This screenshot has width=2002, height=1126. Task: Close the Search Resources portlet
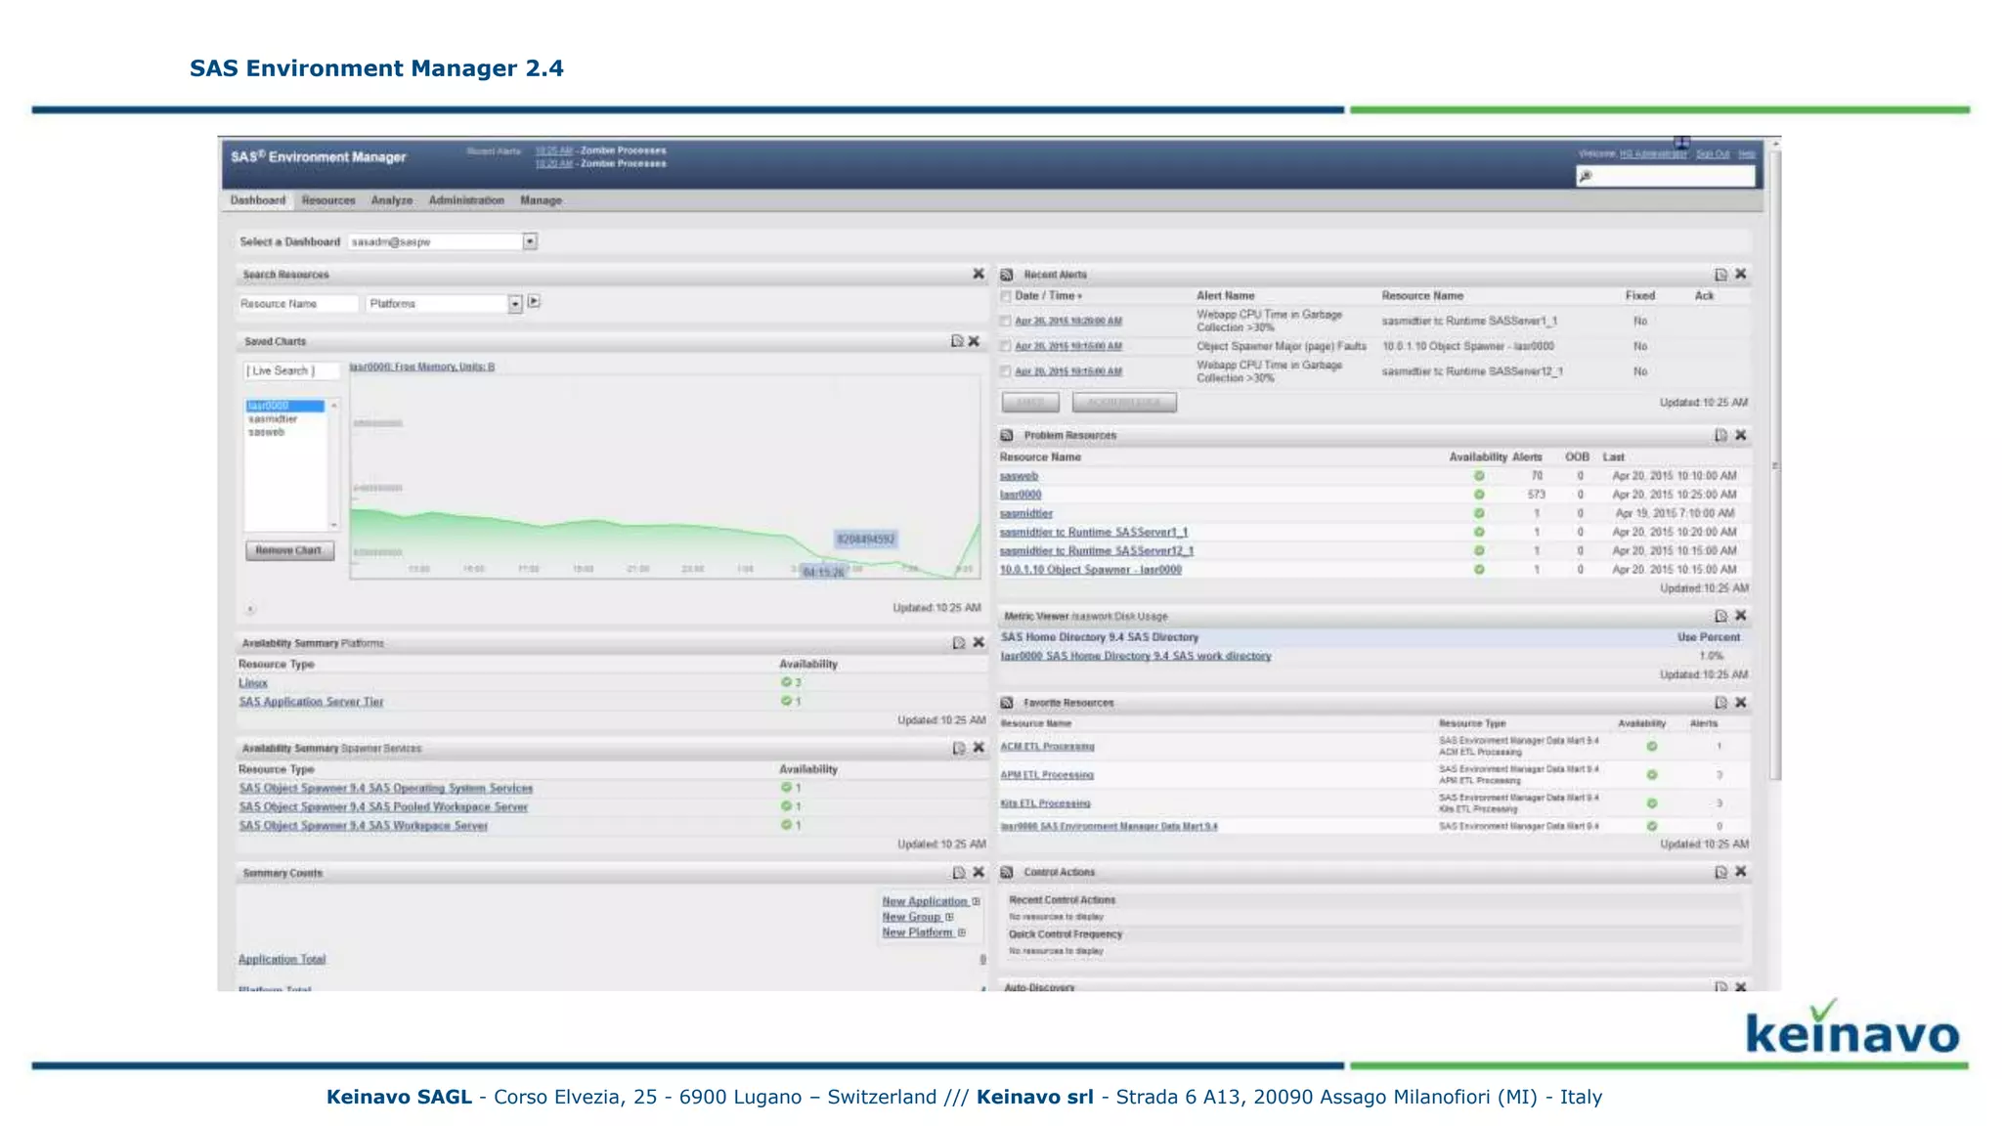[978, 274]
